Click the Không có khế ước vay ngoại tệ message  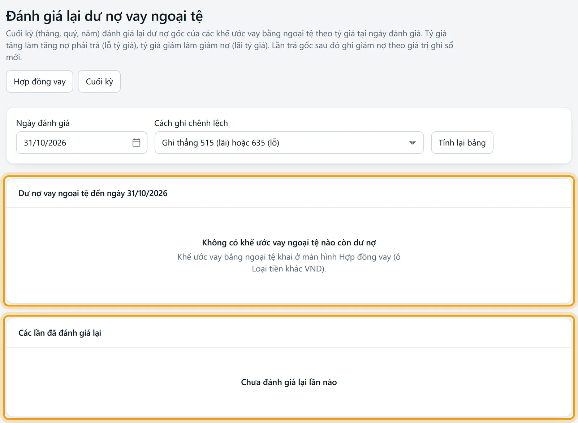(x=289, y=243)
